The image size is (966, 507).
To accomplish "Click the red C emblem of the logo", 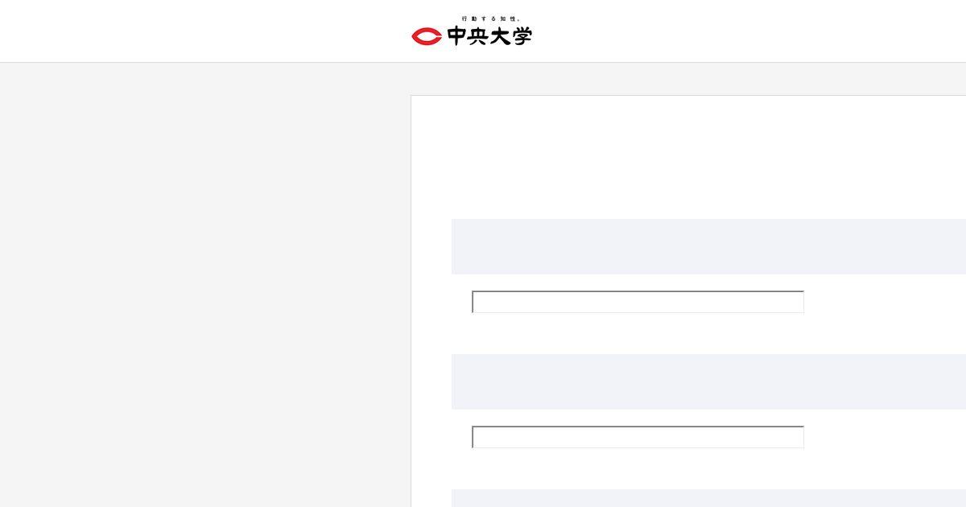I will (426, 36).
